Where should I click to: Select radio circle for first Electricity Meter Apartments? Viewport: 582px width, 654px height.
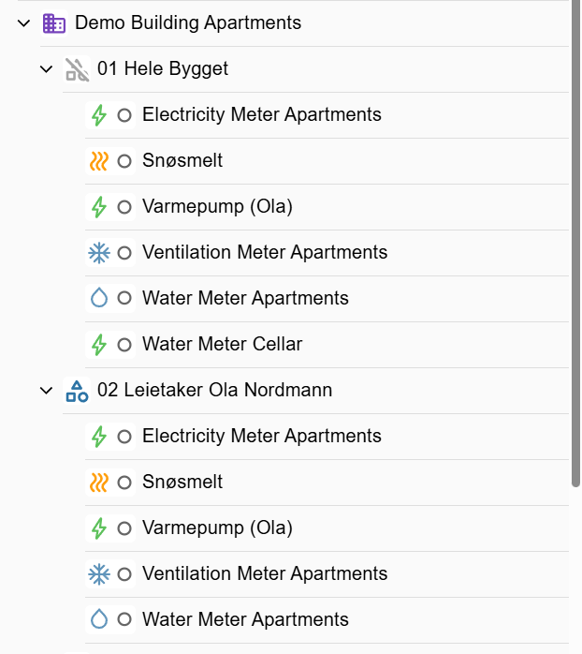(124, 115)
